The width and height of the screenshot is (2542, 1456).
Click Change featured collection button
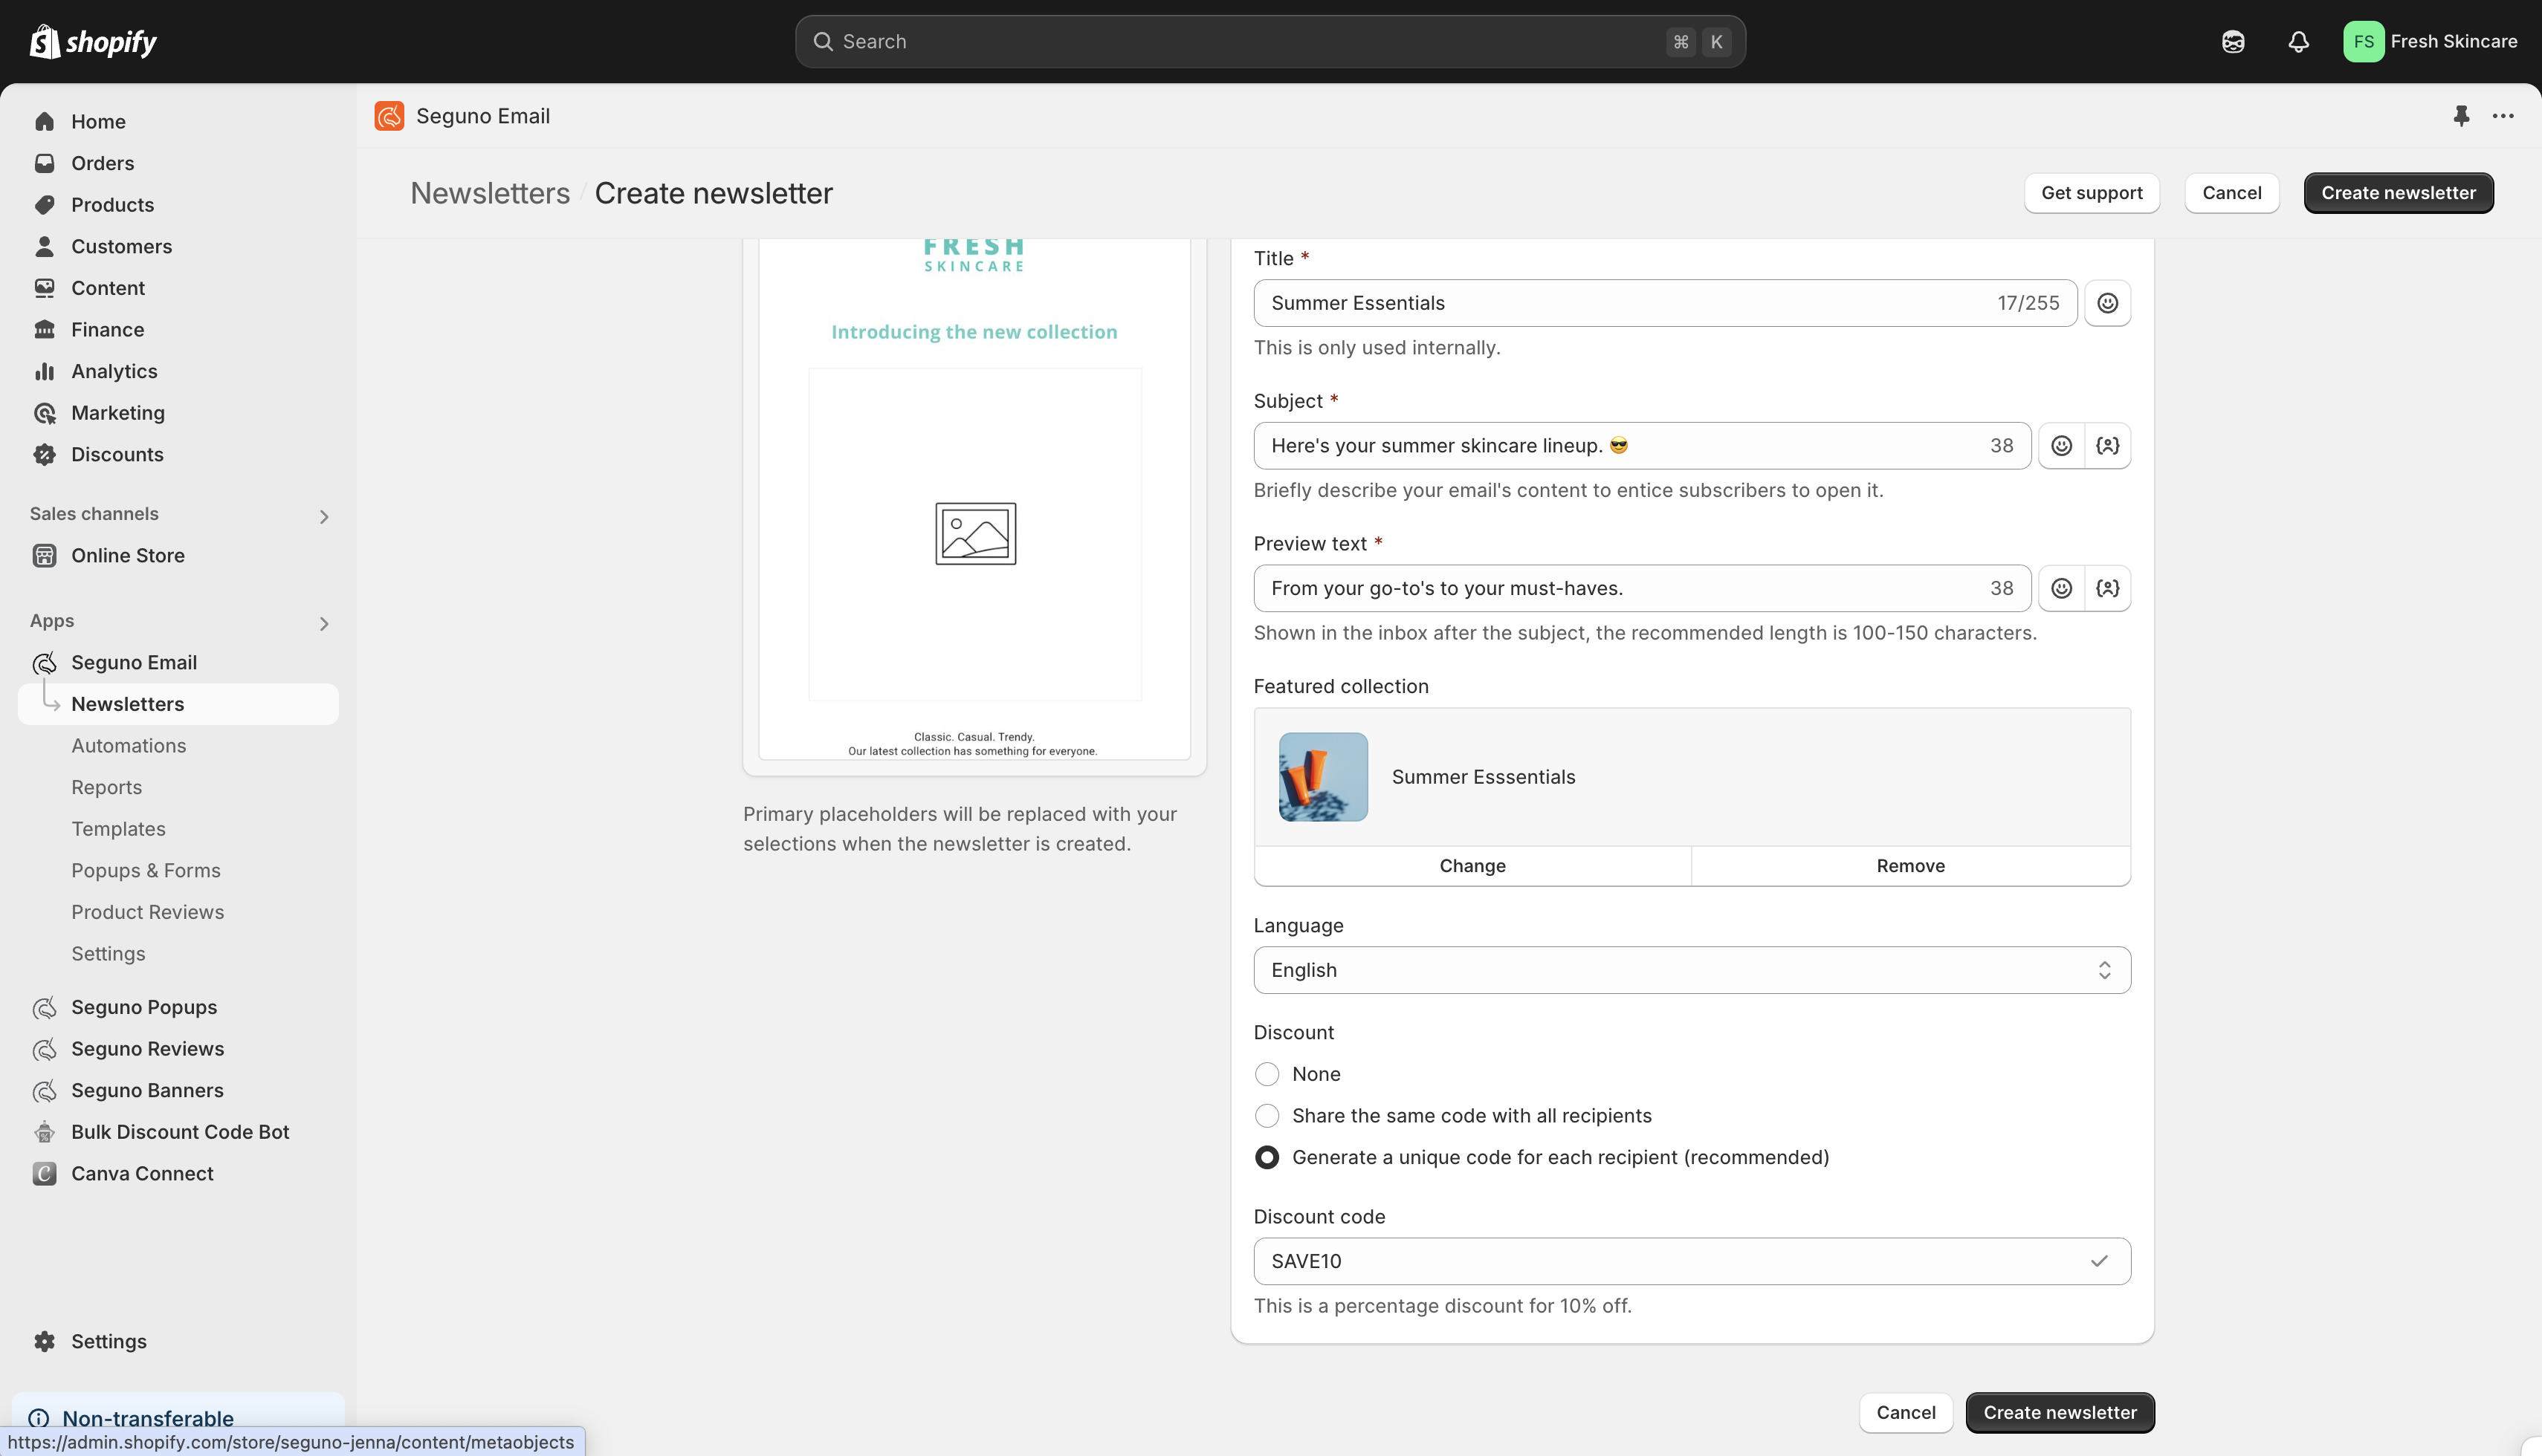pos(1472,866)
